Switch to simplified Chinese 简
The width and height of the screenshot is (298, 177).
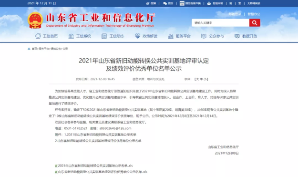pyautogui.click(x=230, y=3)
